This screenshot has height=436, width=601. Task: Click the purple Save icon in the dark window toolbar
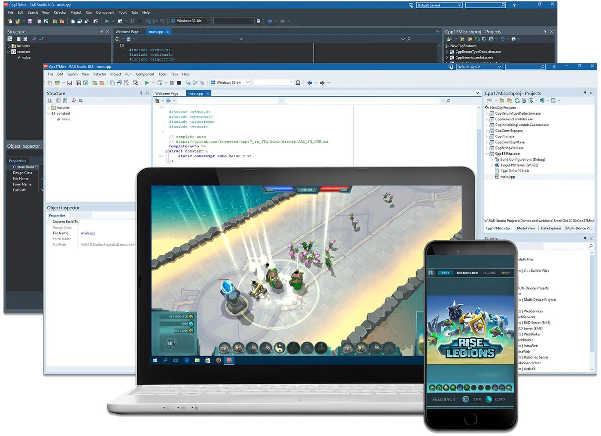click(x=30, y=21)
